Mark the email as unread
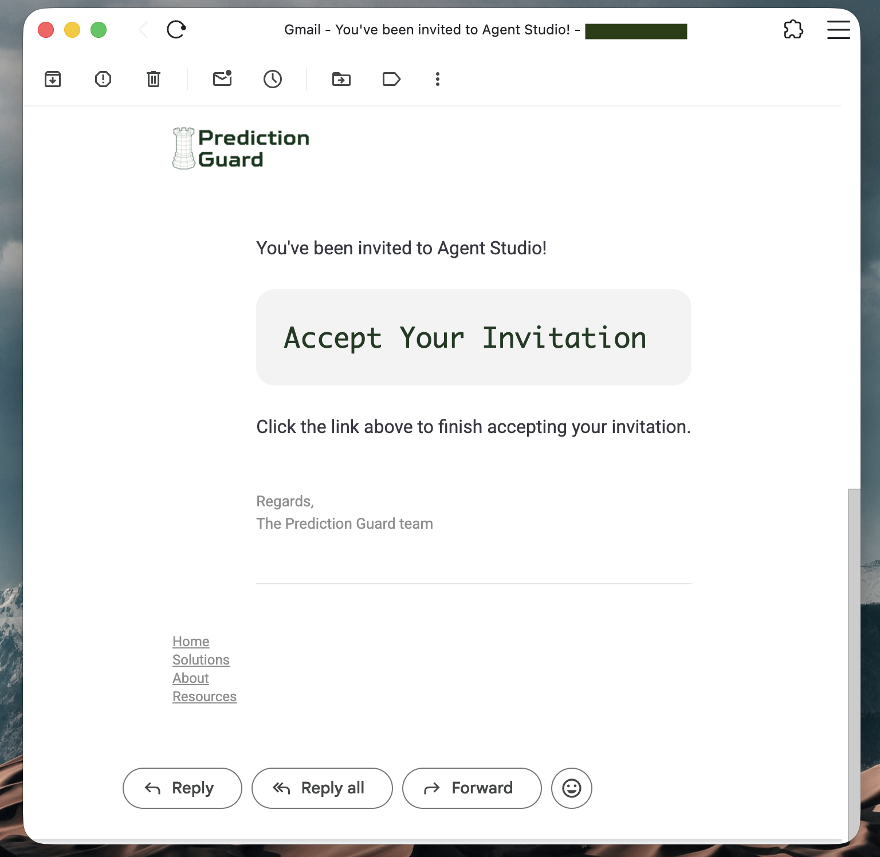The image size is (880, 857). 222,80
